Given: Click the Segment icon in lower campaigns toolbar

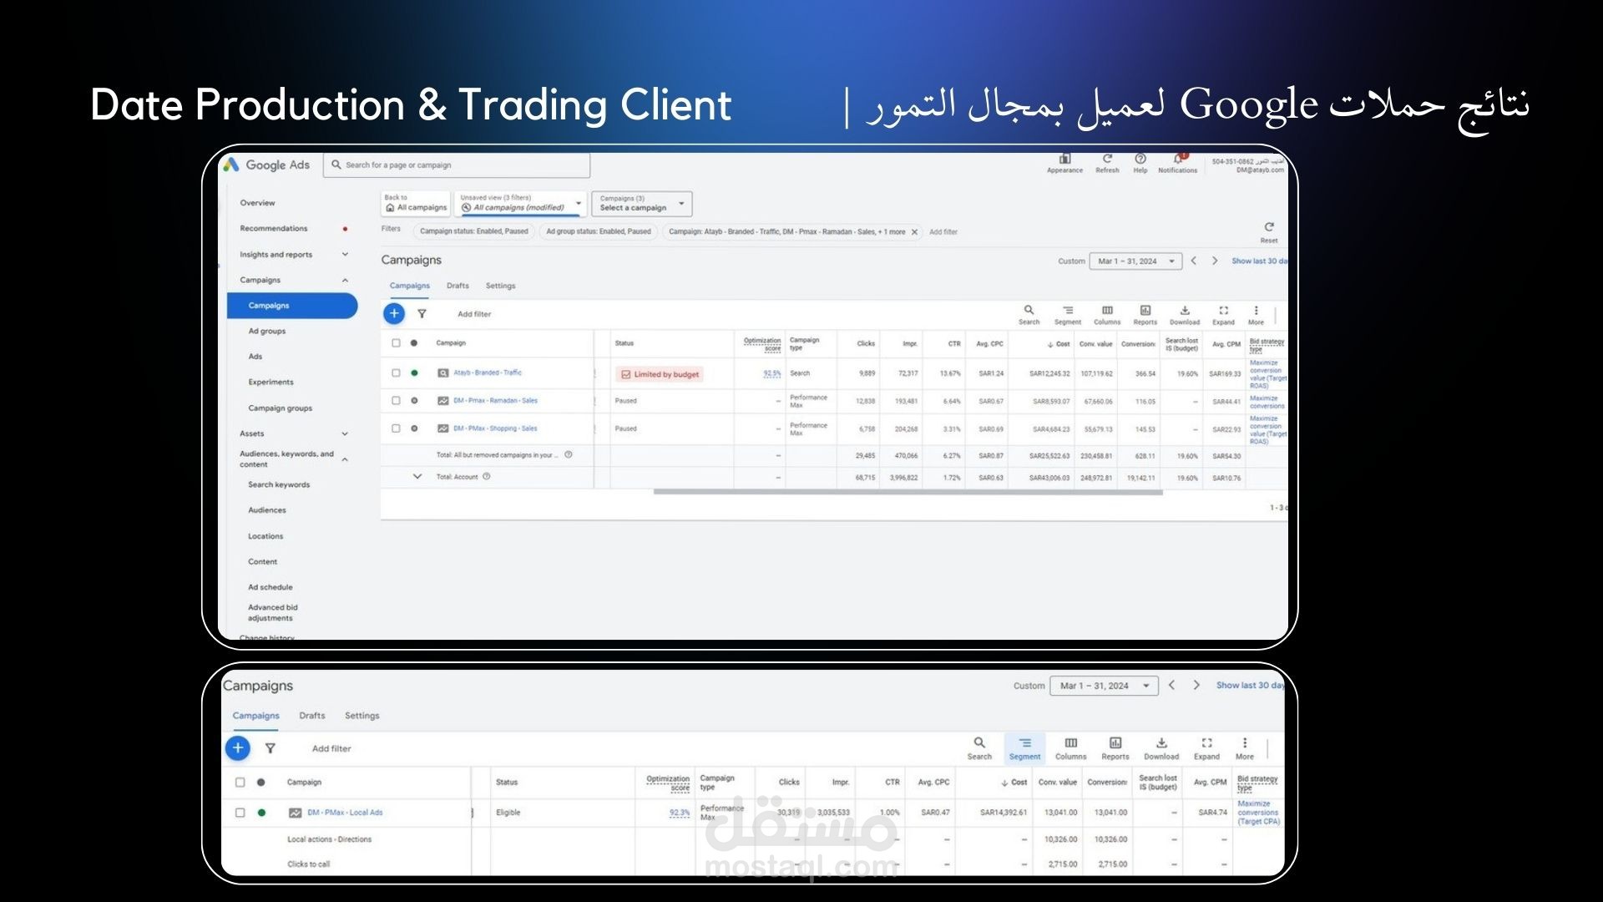Looking at the screenshot, I should pyautogui.click(x=1024, y=743).
